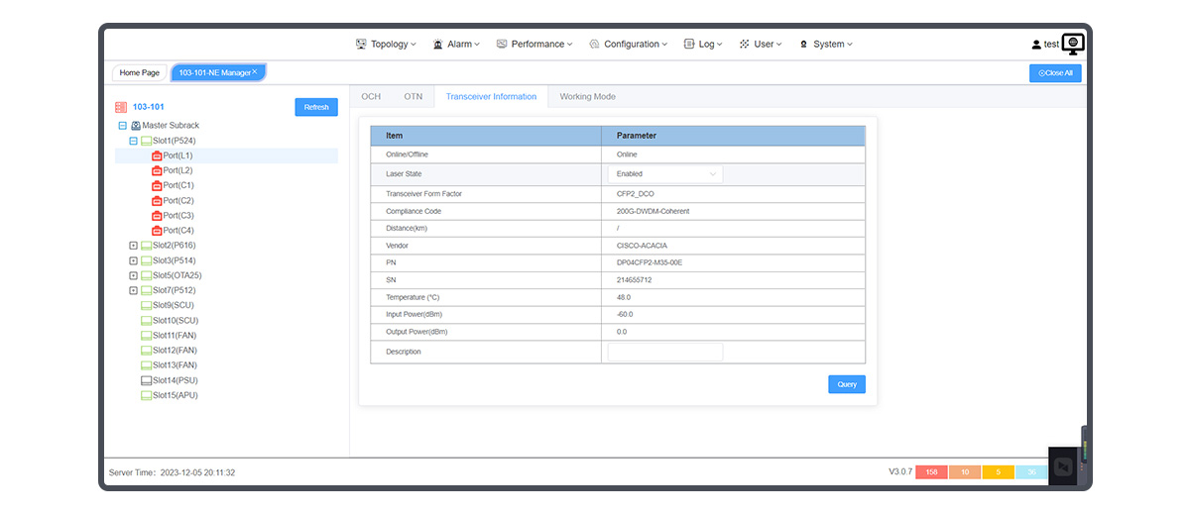Click the Slot12(FAN) card icon

147,351
